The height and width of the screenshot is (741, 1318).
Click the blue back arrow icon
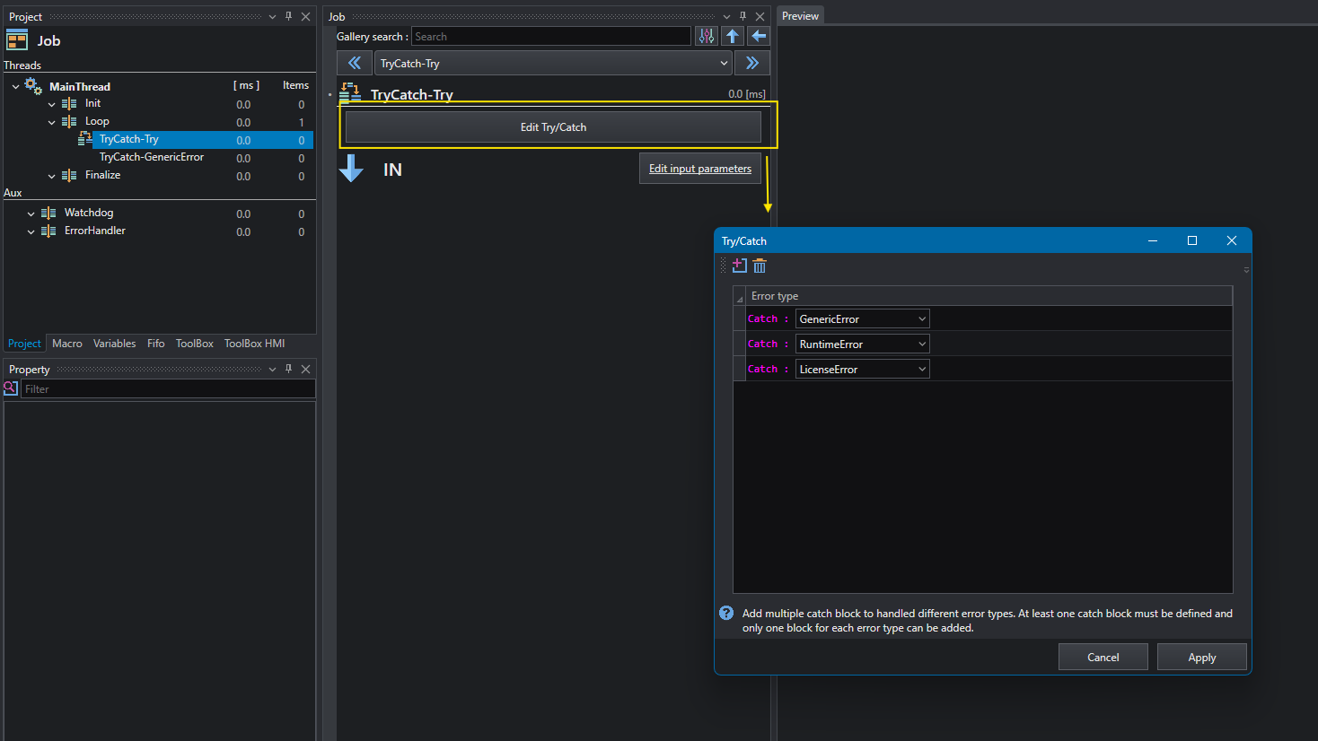pyautogui.click(x=759, y=36)
